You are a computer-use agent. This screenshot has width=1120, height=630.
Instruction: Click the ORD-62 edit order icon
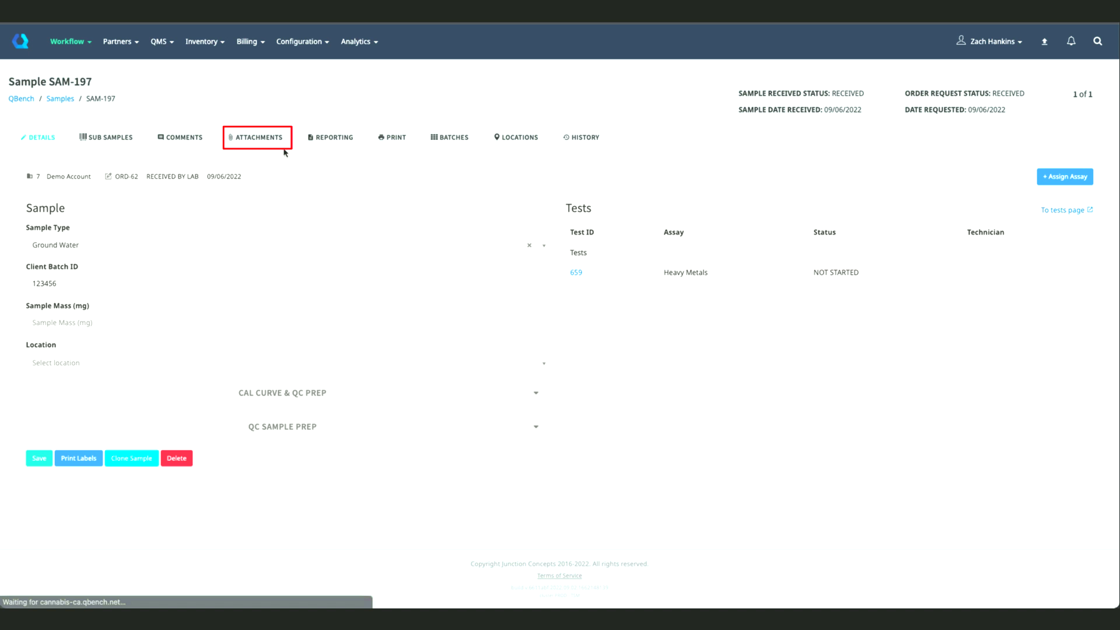pos(108,176)
